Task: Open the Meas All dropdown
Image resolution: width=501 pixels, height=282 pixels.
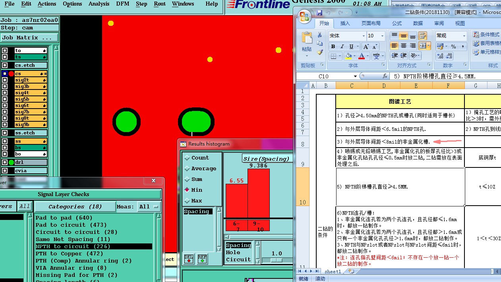Action: pos(149,206)
